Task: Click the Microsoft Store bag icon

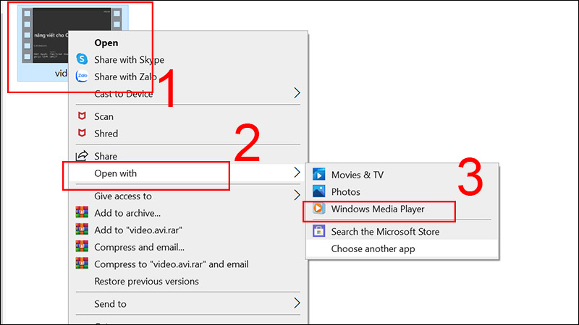Action: (x=318, y=231)
